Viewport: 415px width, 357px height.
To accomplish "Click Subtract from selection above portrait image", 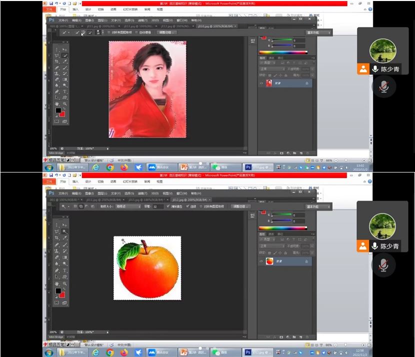I will click(90, 32).
